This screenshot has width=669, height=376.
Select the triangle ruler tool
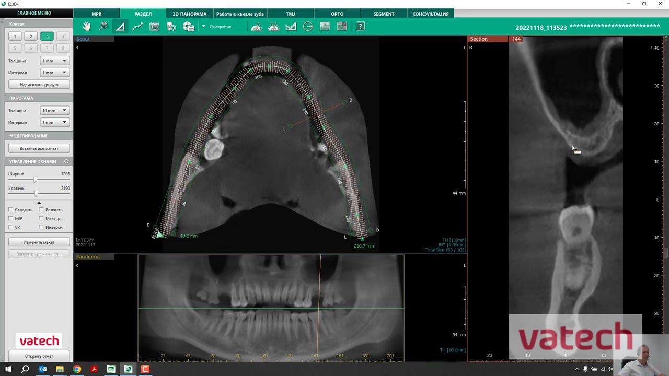coord(120,27)
